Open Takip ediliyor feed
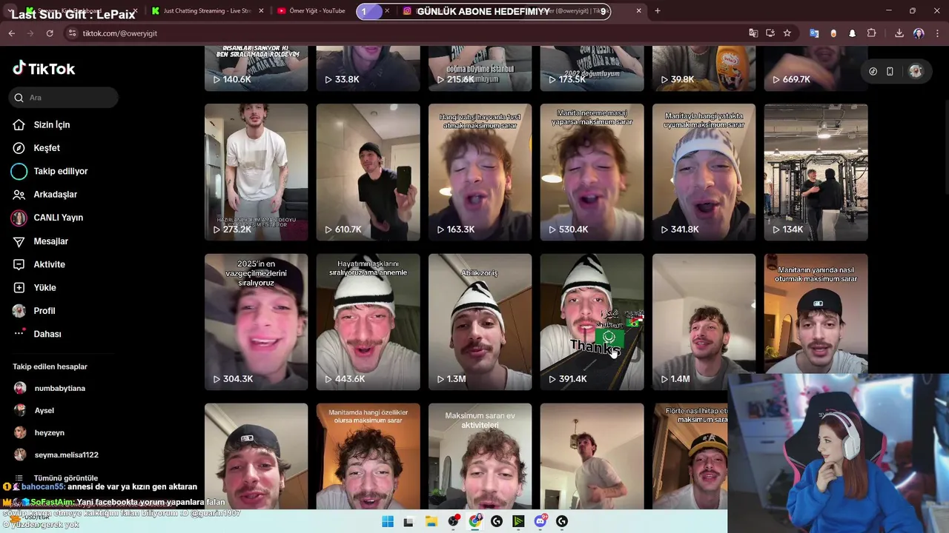The height and width of the screenshot is (533, 949). 60,171
